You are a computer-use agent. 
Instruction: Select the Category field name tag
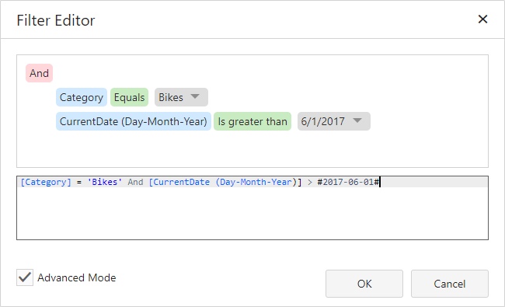coord(81,97)
